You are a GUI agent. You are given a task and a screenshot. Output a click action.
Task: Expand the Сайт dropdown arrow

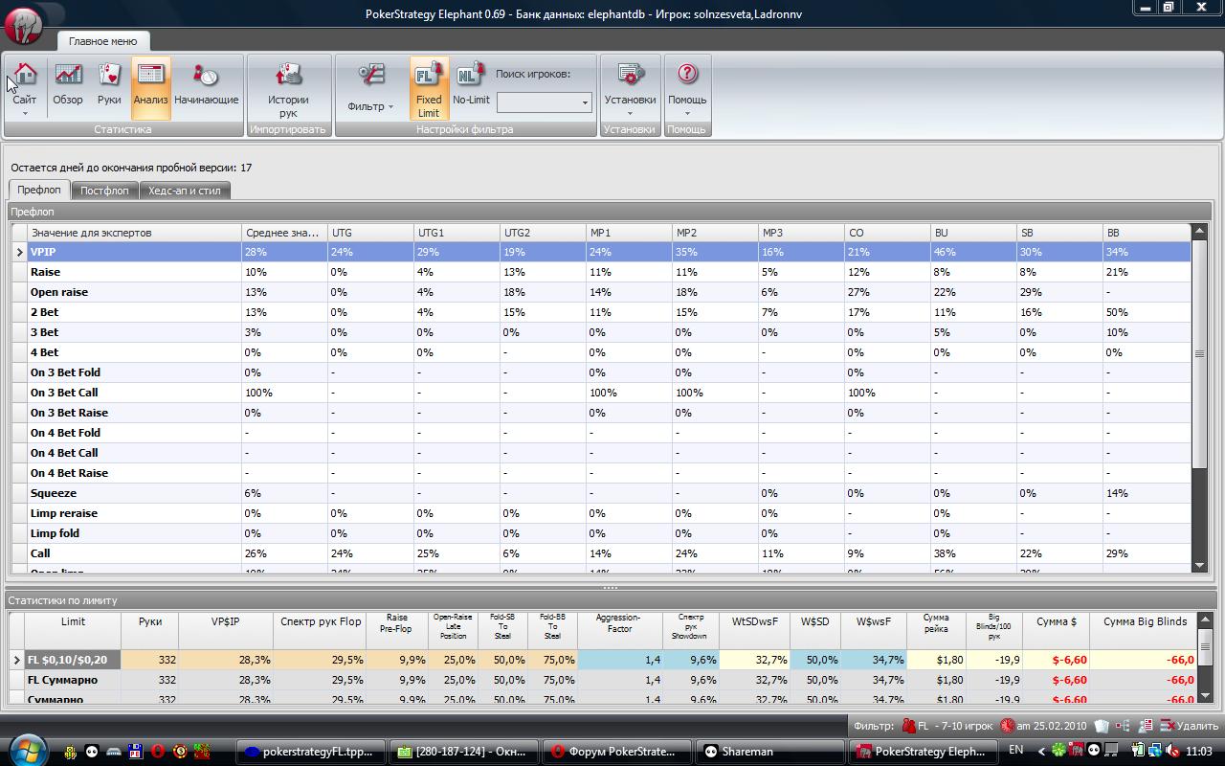25,114
